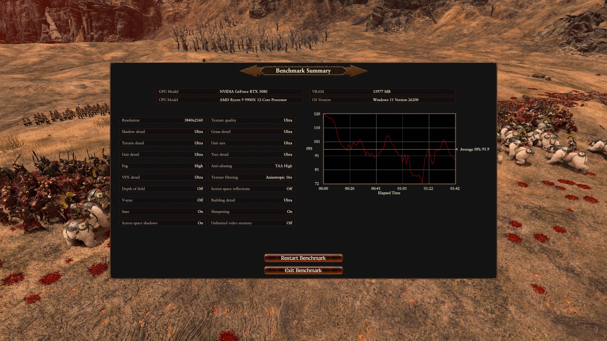Click the Shadow detail row
The height and width of the screenshot is (341, 607).
point(162,132)
